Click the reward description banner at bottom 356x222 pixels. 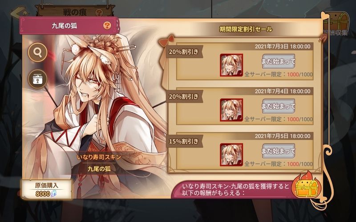(236, 190)
